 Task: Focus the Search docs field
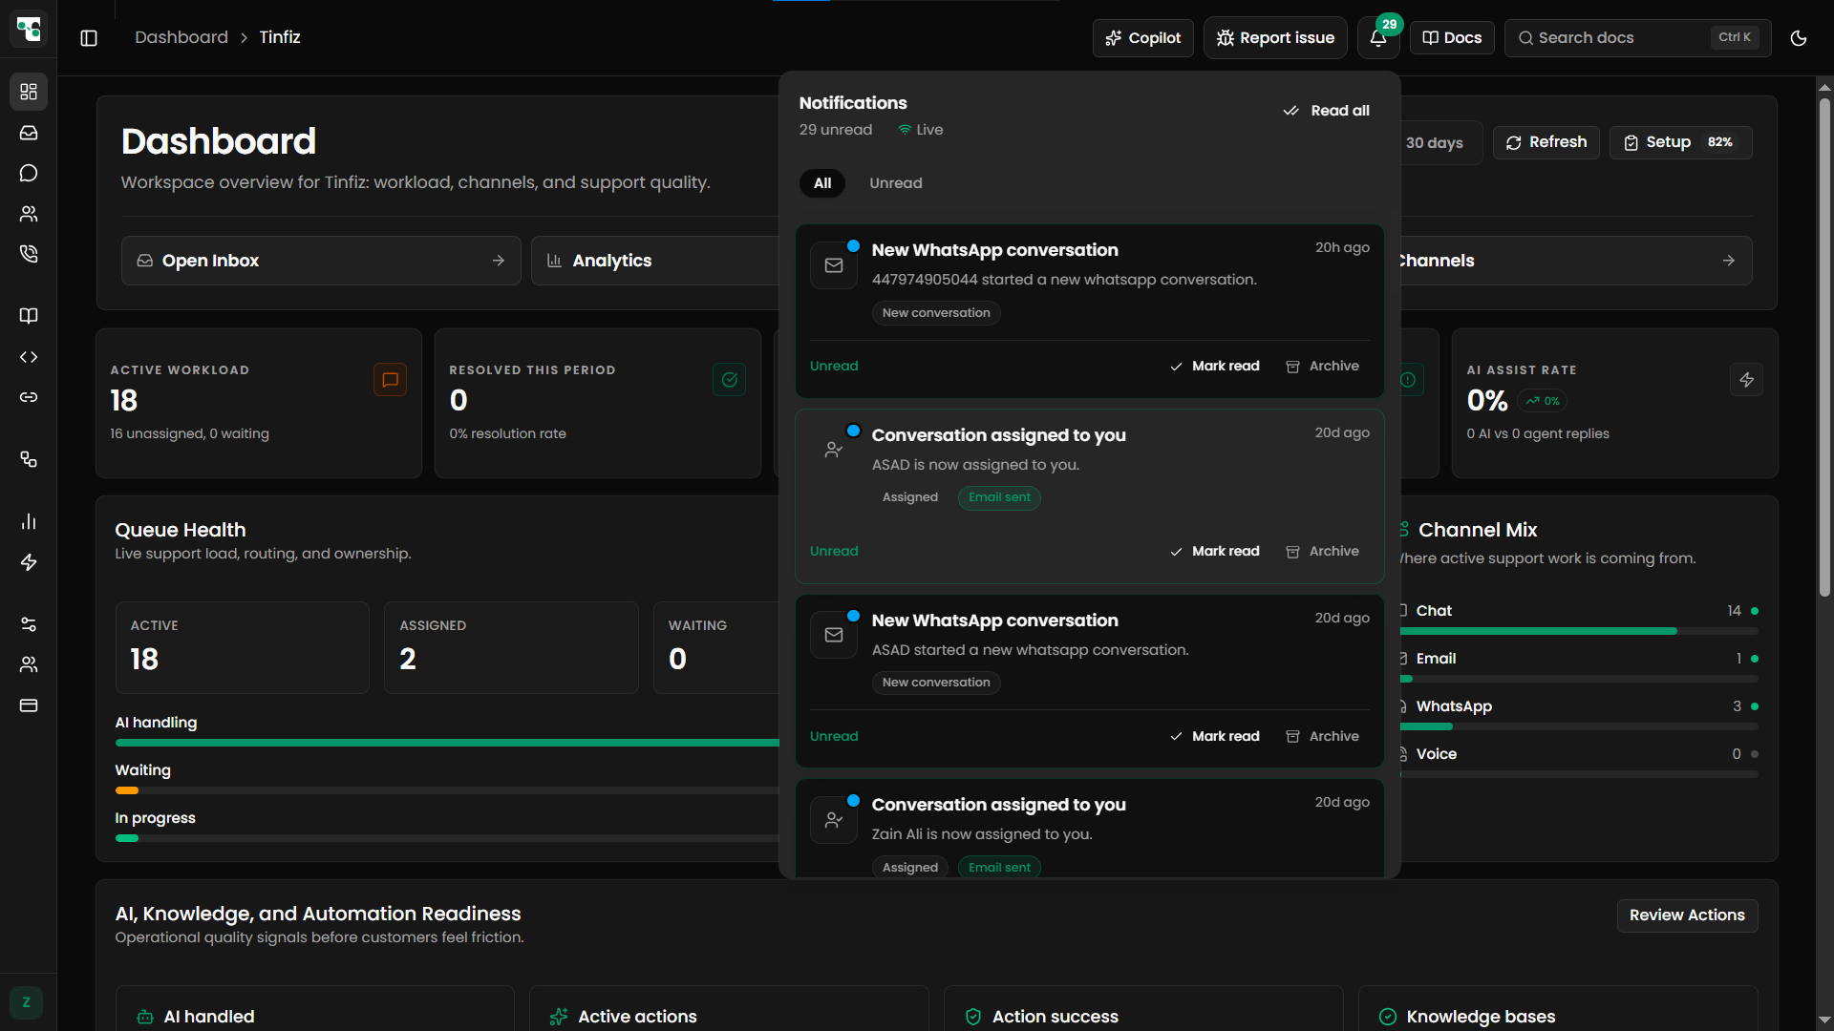pyautogui.click(x=1637, y=38)
